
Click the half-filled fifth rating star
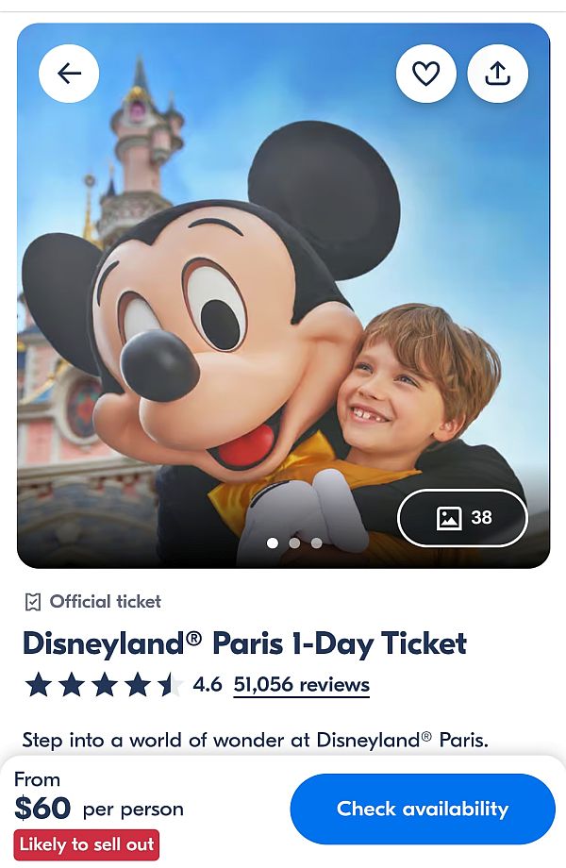coord(170,685)
